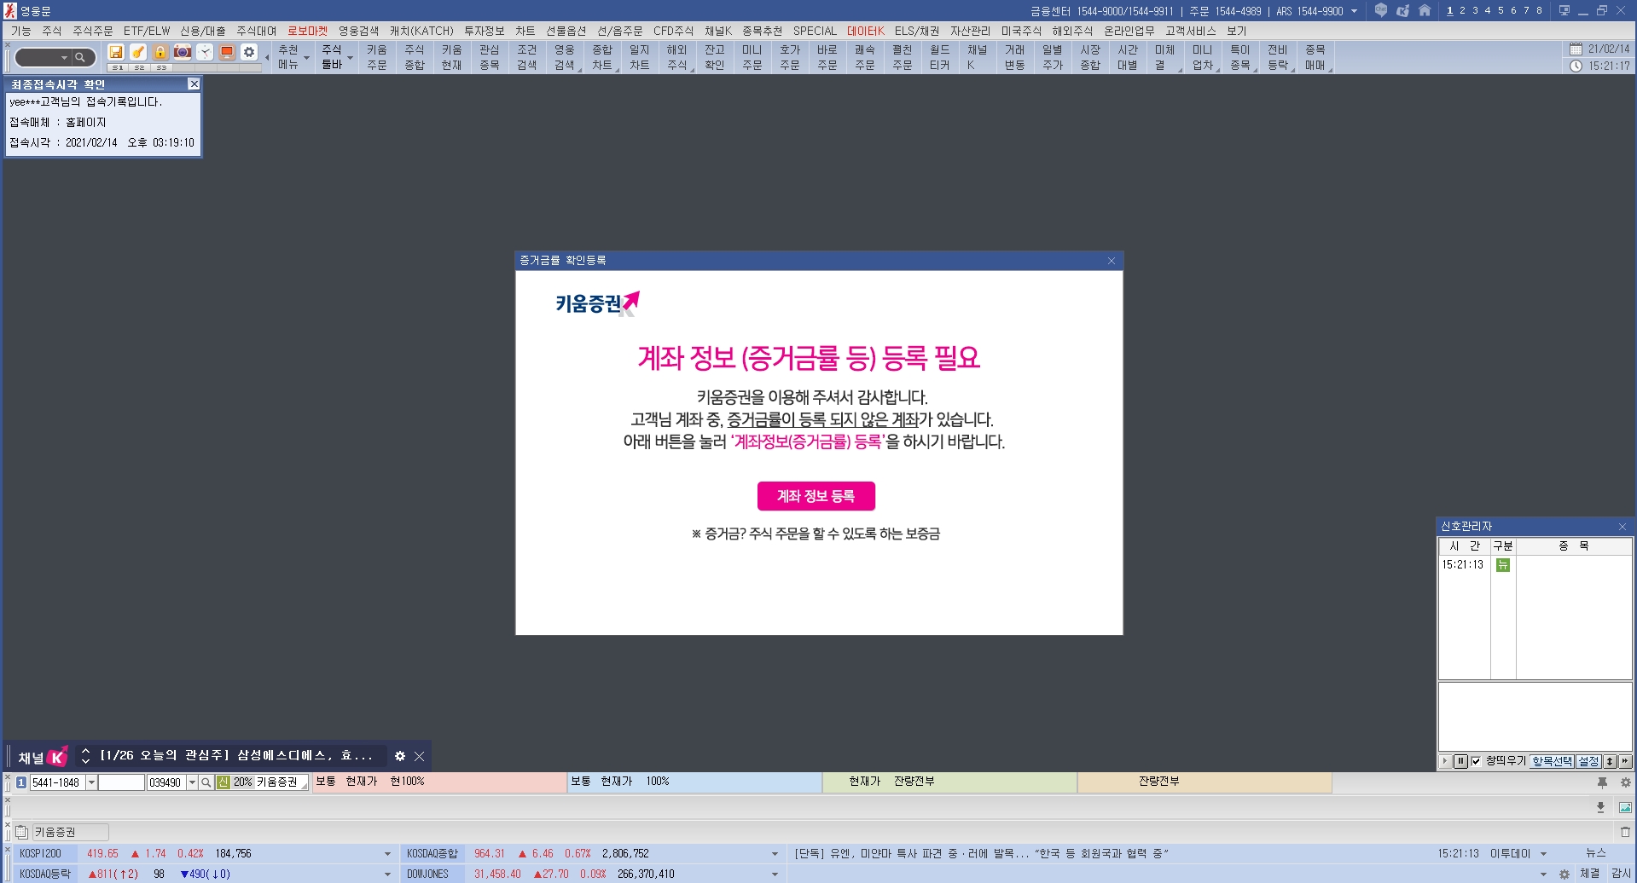
Task: Open the ETF/ELW menu
Action: pyautogui.click(x=147, y=31)
